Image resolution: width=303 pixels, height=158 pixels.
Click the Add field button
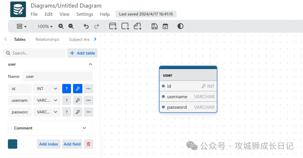(72, 144)
